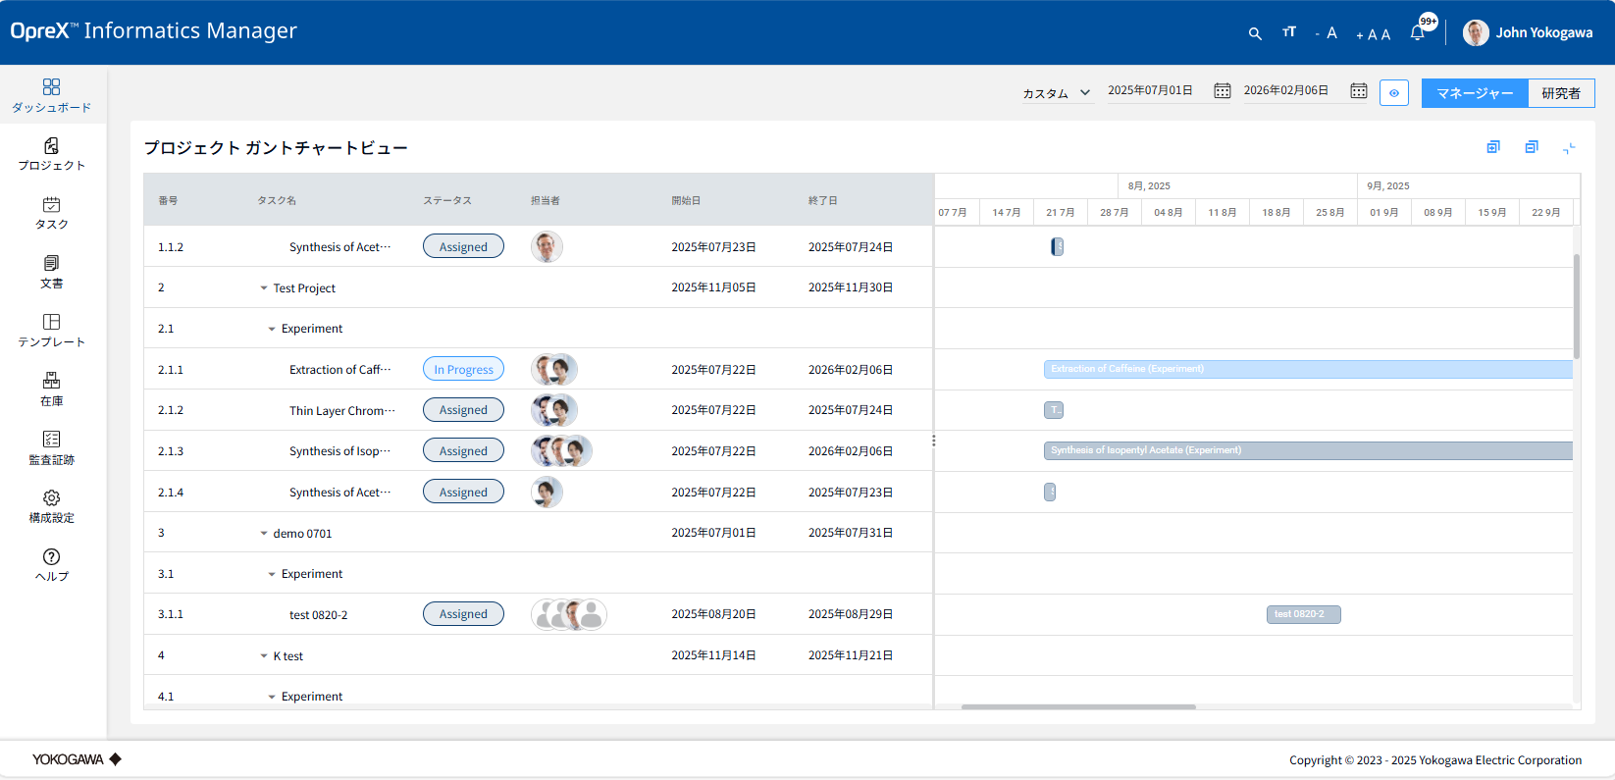
Task: Click the In Progress status badge
Action: pyautogui.click(x=463, y=370)
